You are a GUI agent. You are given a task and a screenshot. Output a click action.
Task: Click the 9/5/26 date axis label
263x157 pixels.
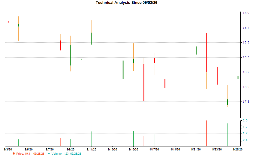(29, 149)
